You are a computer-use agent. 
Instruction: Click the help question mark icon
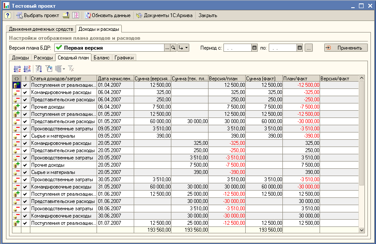point(7,15)
